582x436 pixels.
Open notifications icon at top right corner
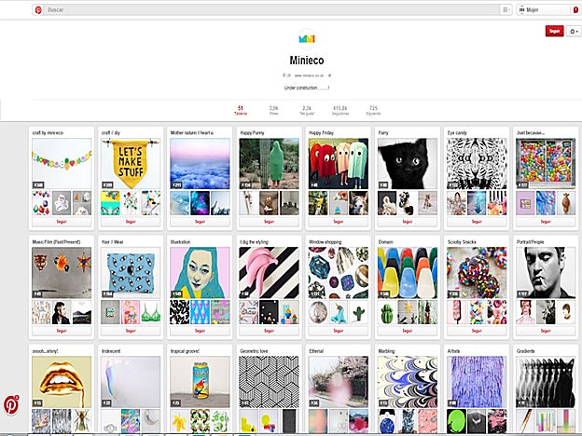click(x=576, y=10)
